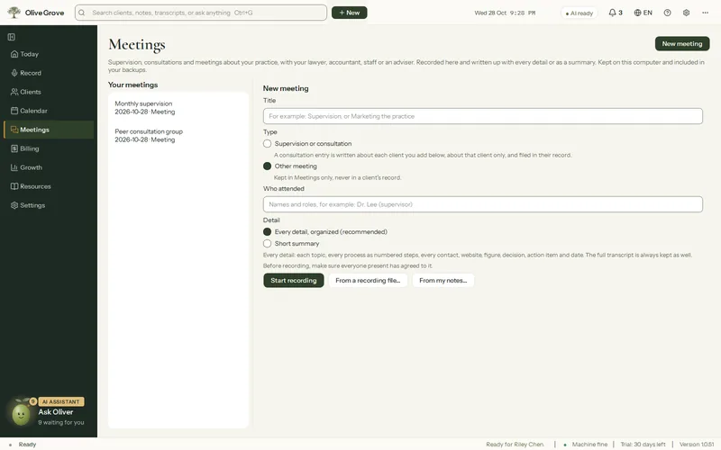Image resolution: width=721 pixels, height=450 pixels.
Task: Open the Resources book icon
Action: 14,186
